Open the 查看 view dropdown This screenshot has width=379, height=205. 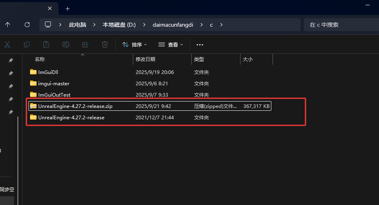[171, 44]
